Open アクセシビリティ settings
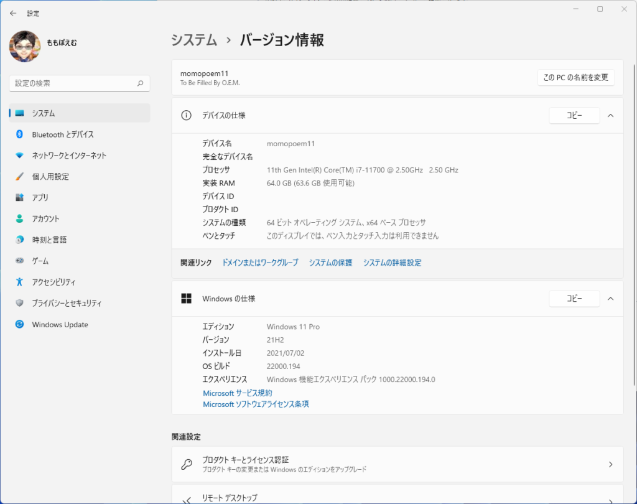 click(79, 282)
